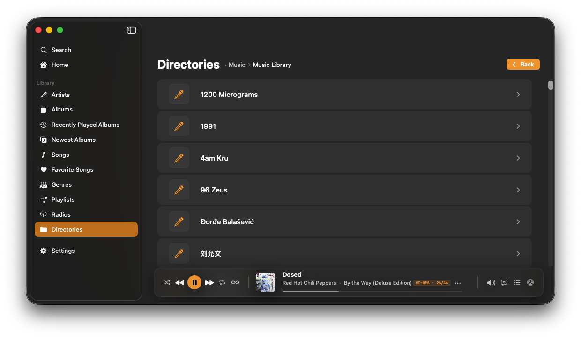
Task: Pause the currently playing song Dosed
Action: click(194, 282)
